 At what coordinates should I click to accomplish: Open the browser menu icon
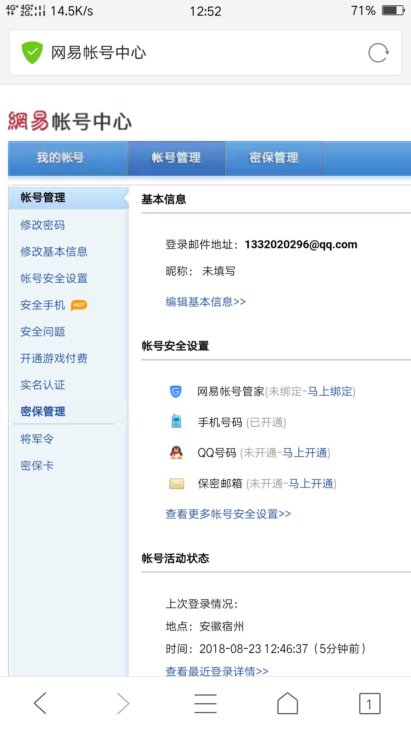[205, 703]
